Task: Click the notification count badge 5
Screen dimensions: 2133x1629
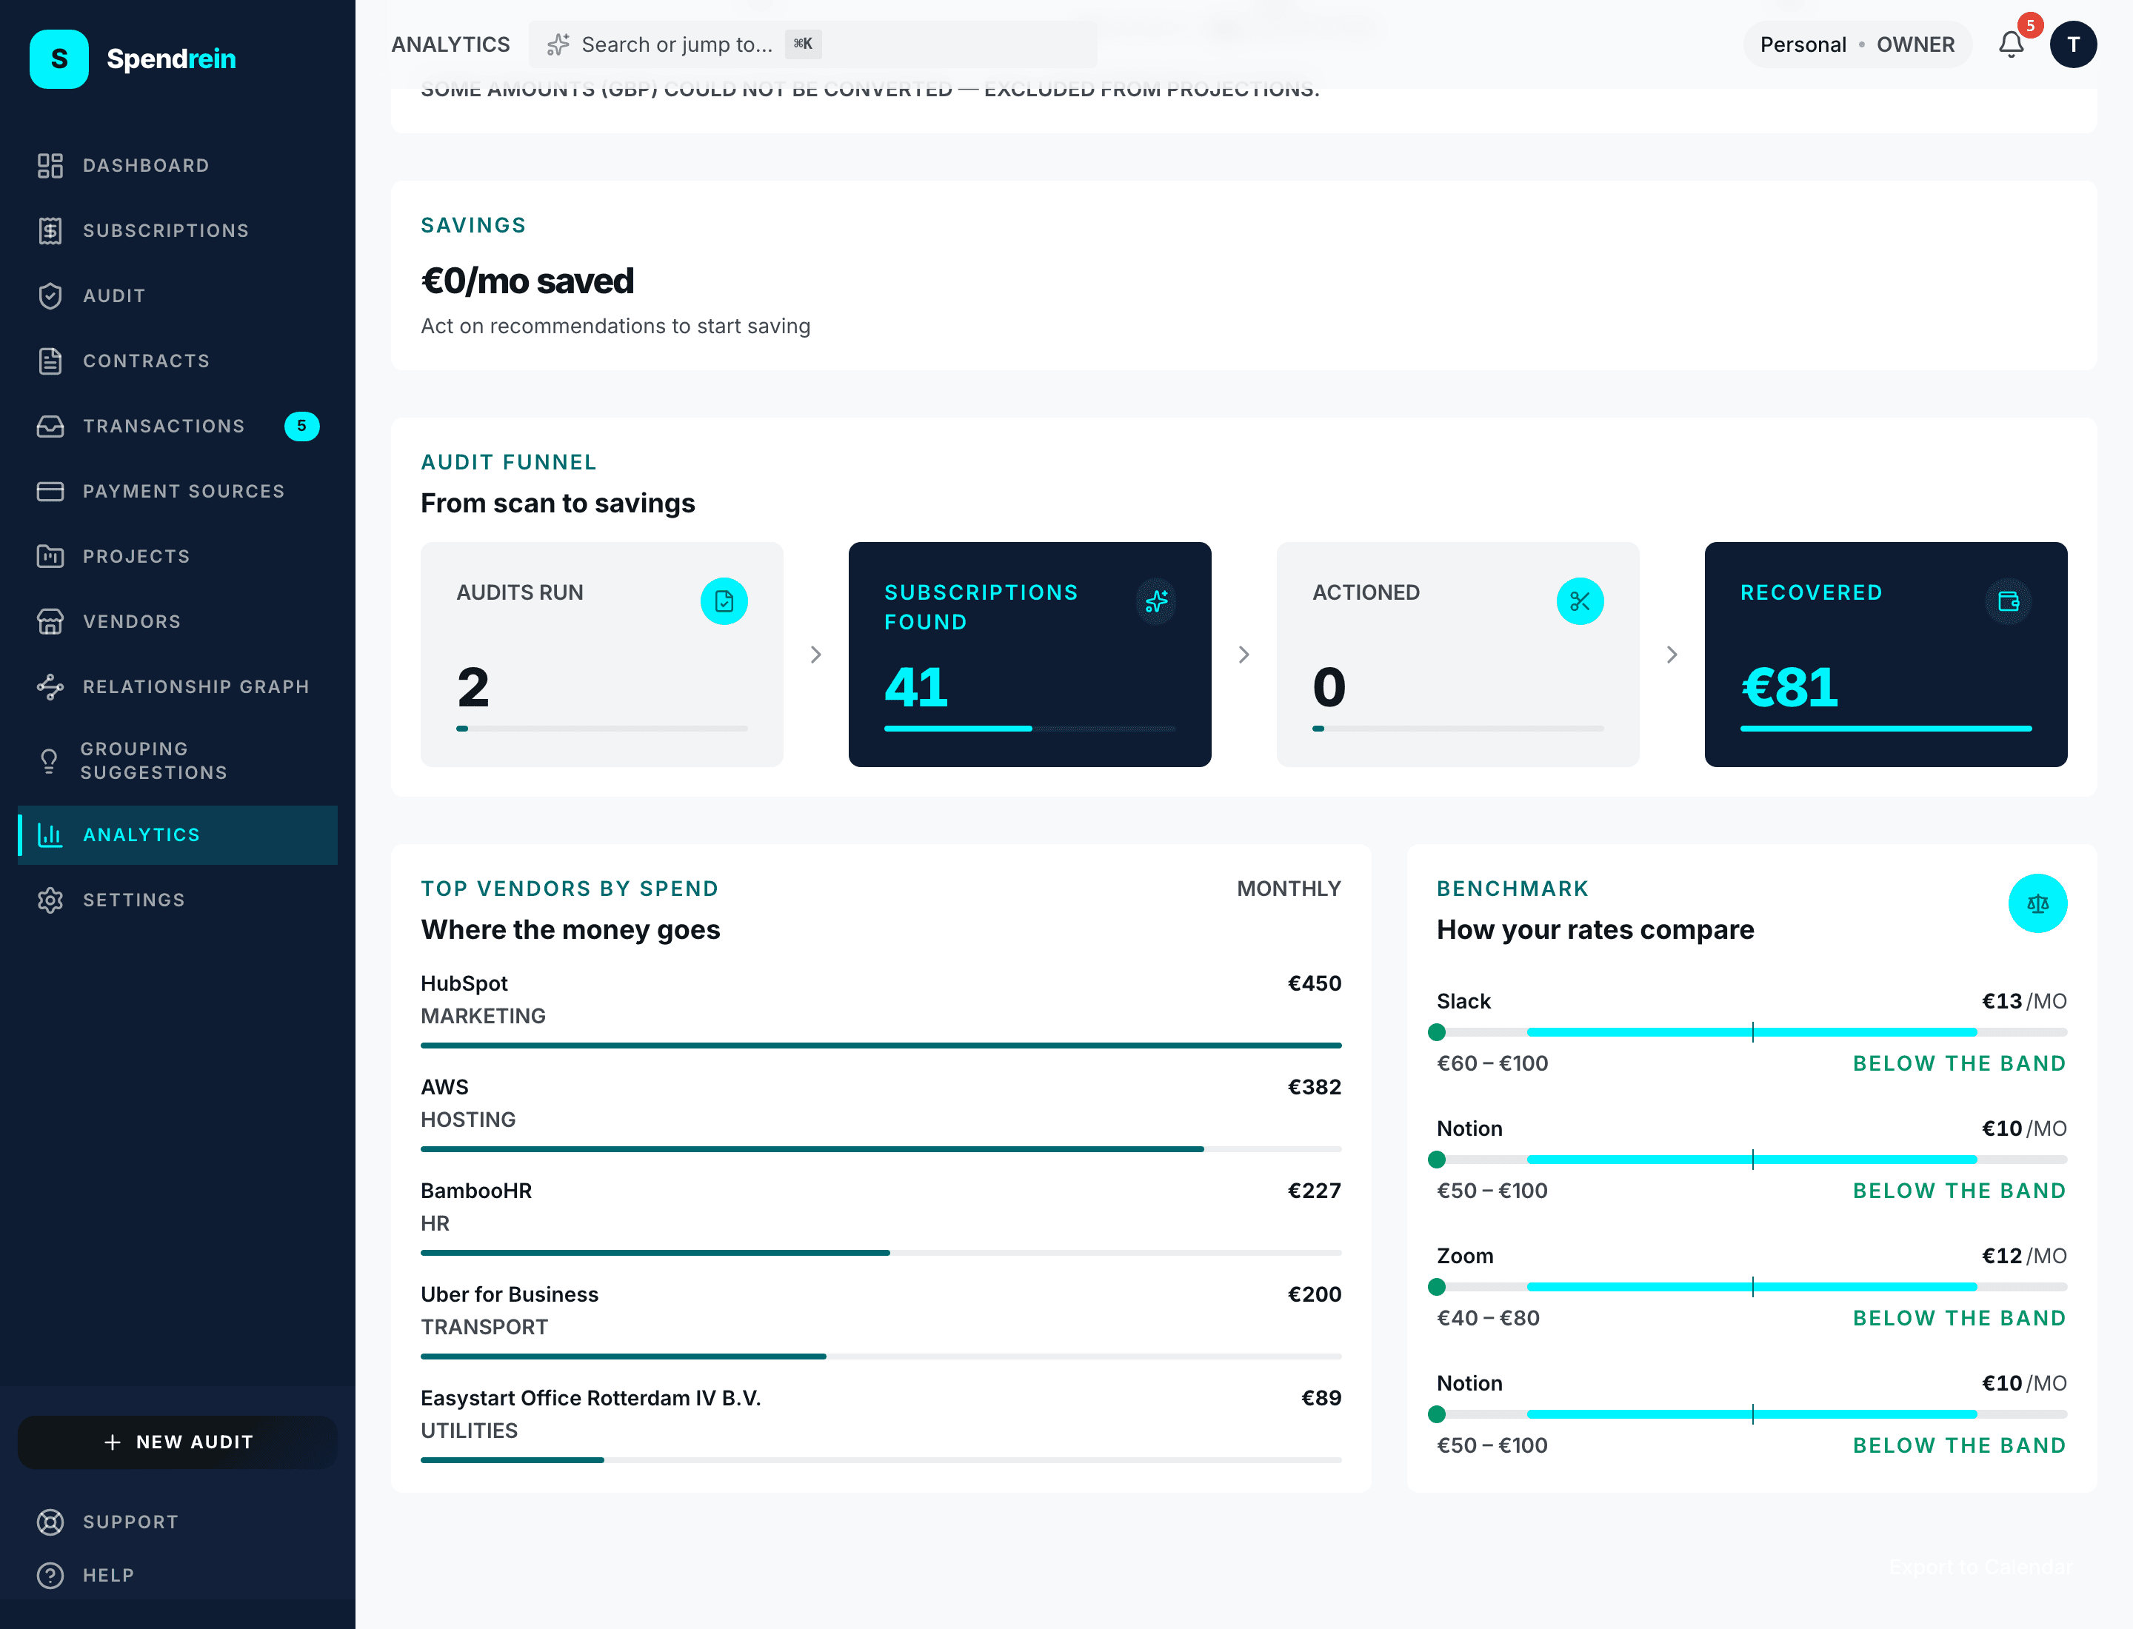Action: point(2030,25)
